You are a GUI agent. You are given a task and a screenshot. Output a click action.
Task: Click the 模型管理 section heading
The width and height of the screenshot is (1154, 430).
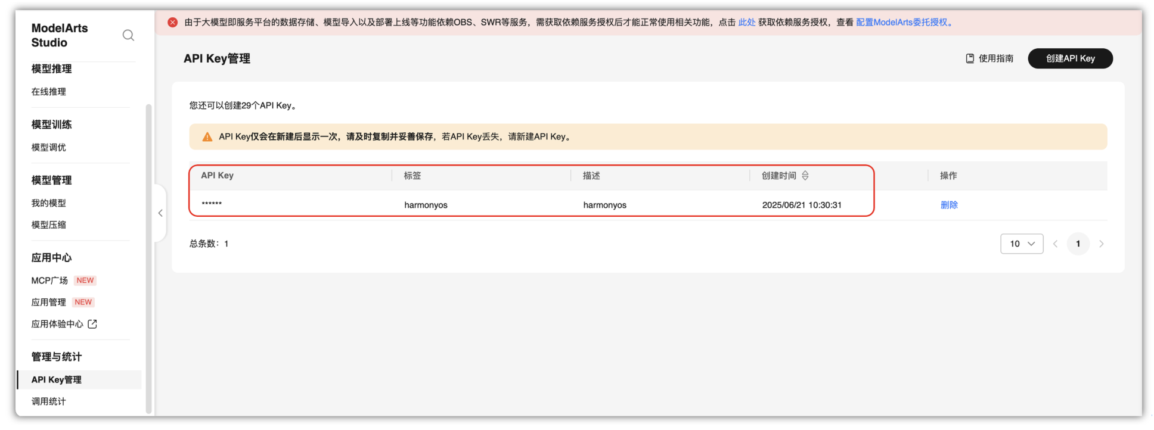51,180
